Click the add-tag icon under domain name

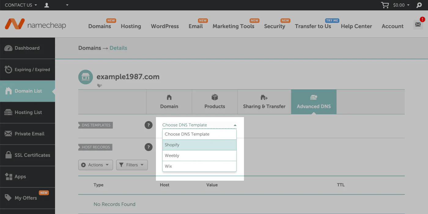pos(99,86)
